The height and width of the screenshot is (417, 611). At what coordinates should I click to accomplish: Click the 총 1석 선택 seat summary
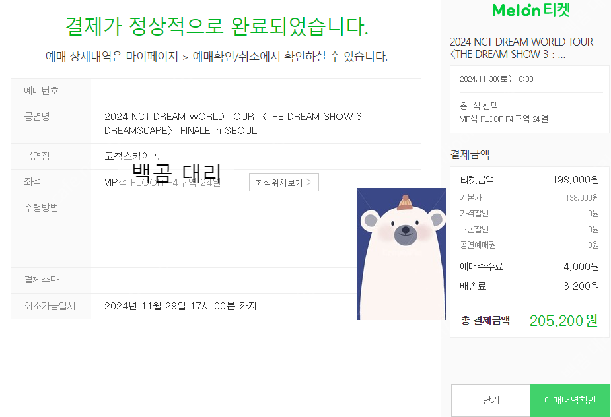pos(479,106)
